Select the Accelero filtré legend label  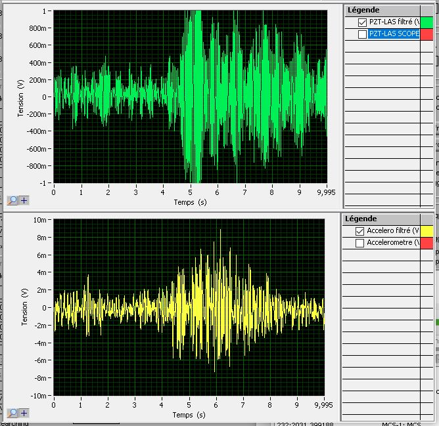(392, 231)
